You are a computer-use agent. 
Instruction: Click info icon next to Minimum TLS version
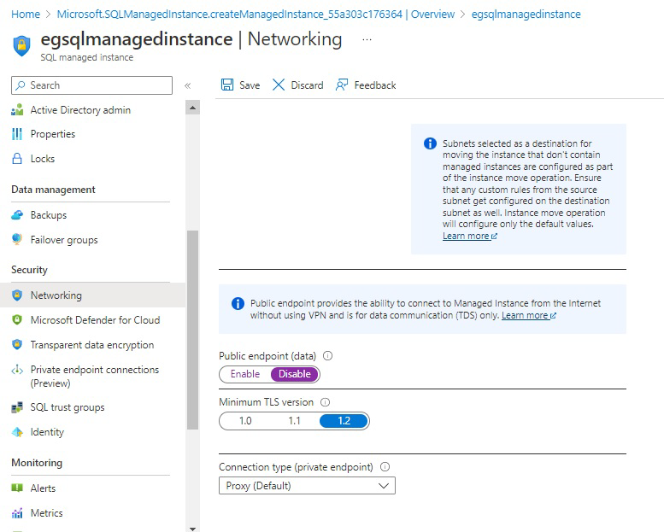(325, 402)
